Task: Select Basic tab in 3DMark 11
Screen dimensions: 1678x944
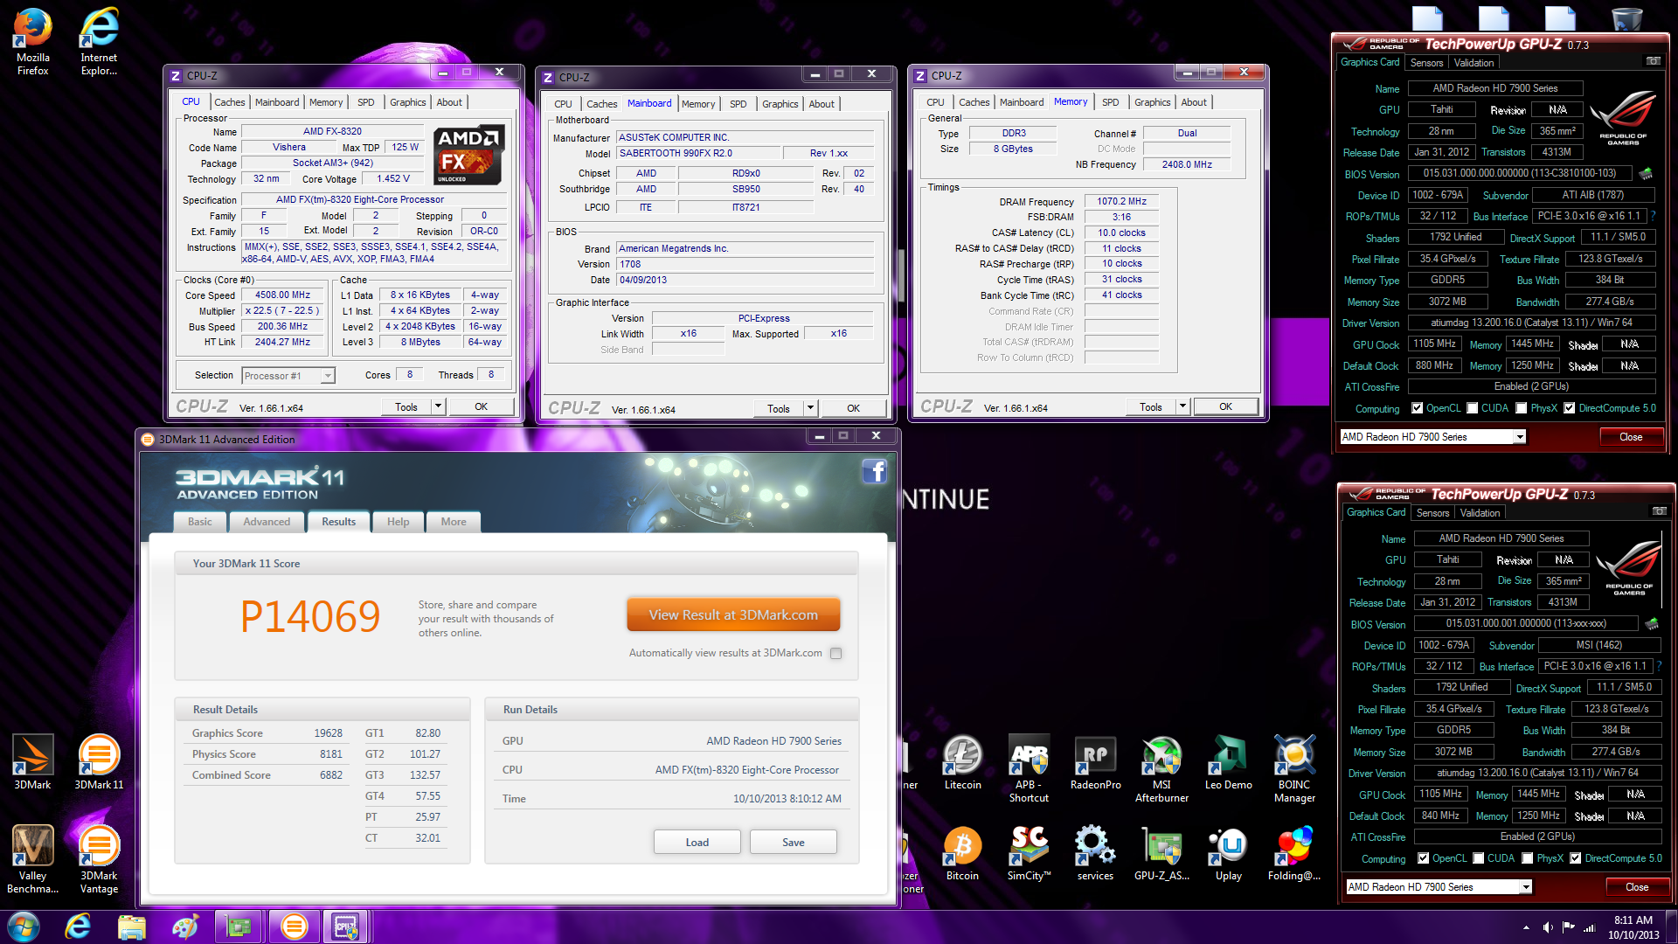Action: click(200, 522)
